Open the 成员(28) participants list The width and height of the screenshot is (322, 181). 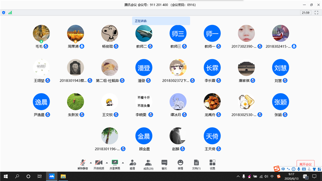(x=148, y=163)
